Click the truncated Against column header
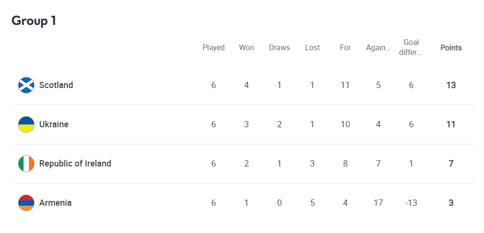This screenshot has height=233, width=484. pos(378,48)
